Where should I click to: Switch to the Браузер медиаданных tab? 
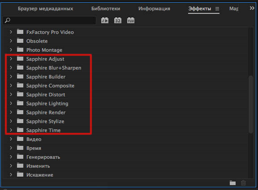[46, 8]
